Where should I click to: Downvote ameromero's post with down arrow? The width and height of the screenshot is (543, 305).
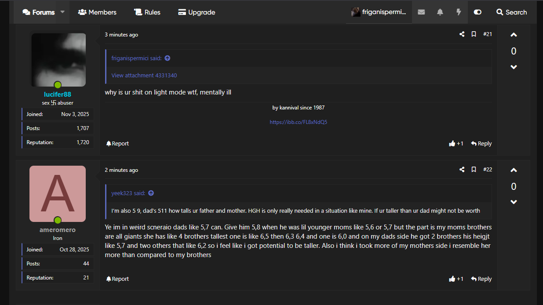(x=514, y=202)
